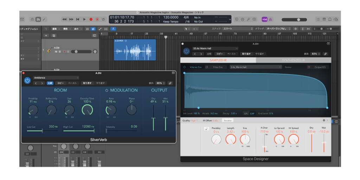Open Space Designer view size 83% dropdown
This screenshot has width=360, height=180.
316,54
